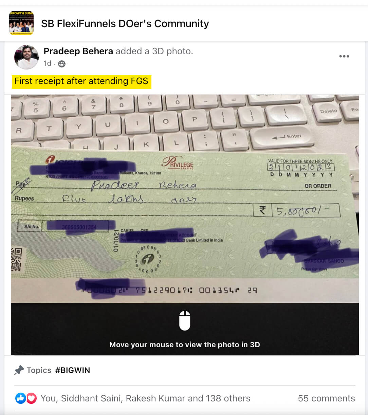Click Move your mouse 3D caption

coord(185,345)
